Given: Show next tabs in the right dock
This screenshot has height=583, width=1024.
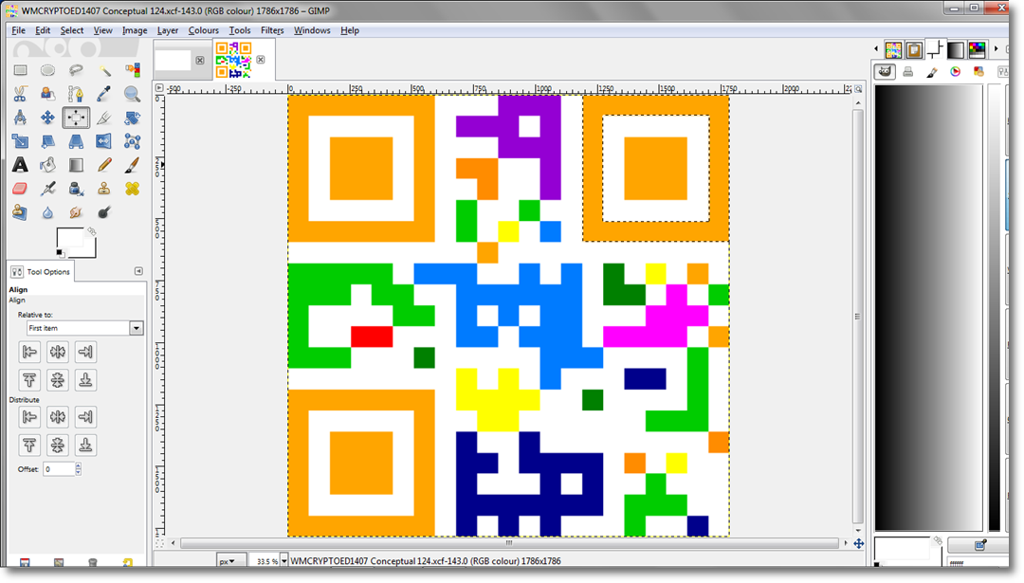Looking at the screenshot, I should coord(996,49).
